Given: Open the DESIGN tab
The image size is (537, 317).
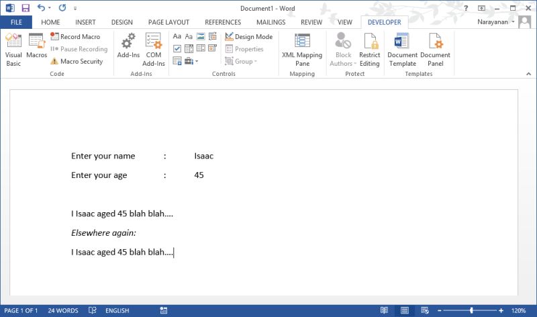Looking at the screenshot, I should click(x=122, y=22).
